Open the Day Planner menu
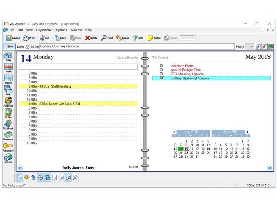The height and width of the screenshot is (208, 277). (45, 30)
